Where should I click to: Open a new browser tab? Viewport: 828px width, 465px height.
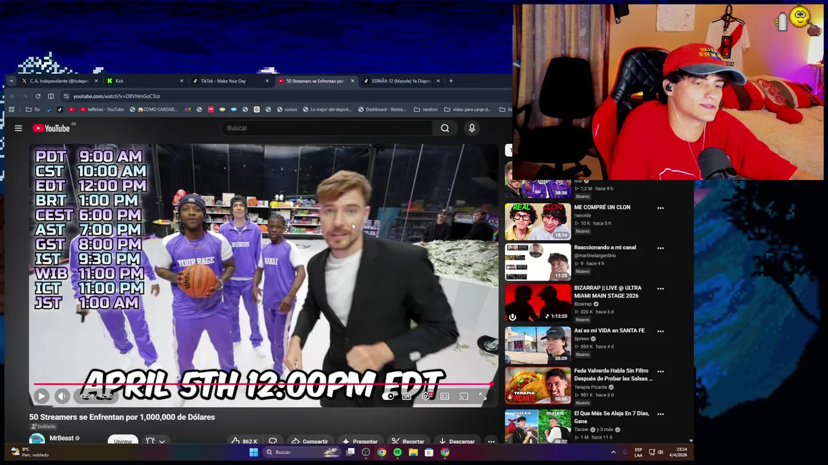click(451, 81)
